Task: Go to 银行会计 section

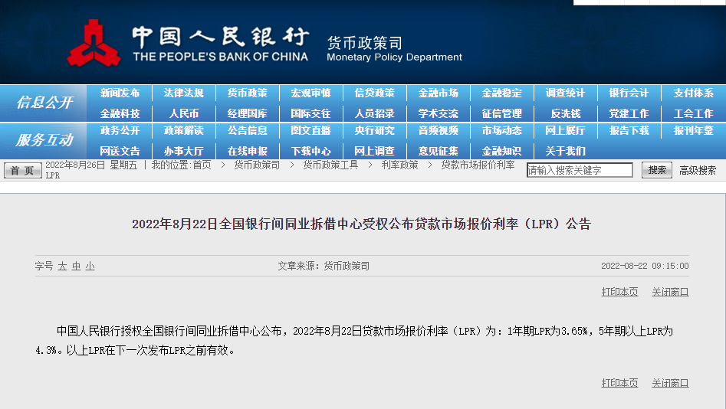Action: 629,93
